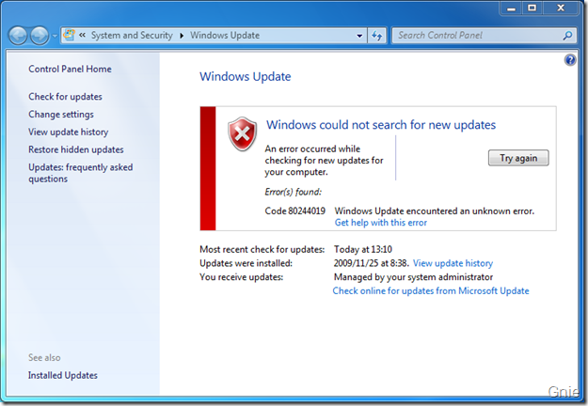Minimize the Windows Update window
The image size is (588, 406).
511,8
